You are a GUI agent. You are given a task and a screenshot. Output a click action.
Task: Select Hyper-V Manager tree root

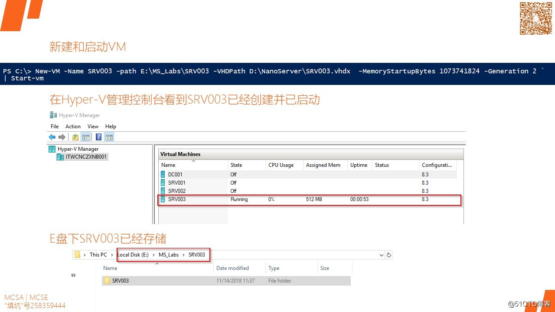click(78, 149)
